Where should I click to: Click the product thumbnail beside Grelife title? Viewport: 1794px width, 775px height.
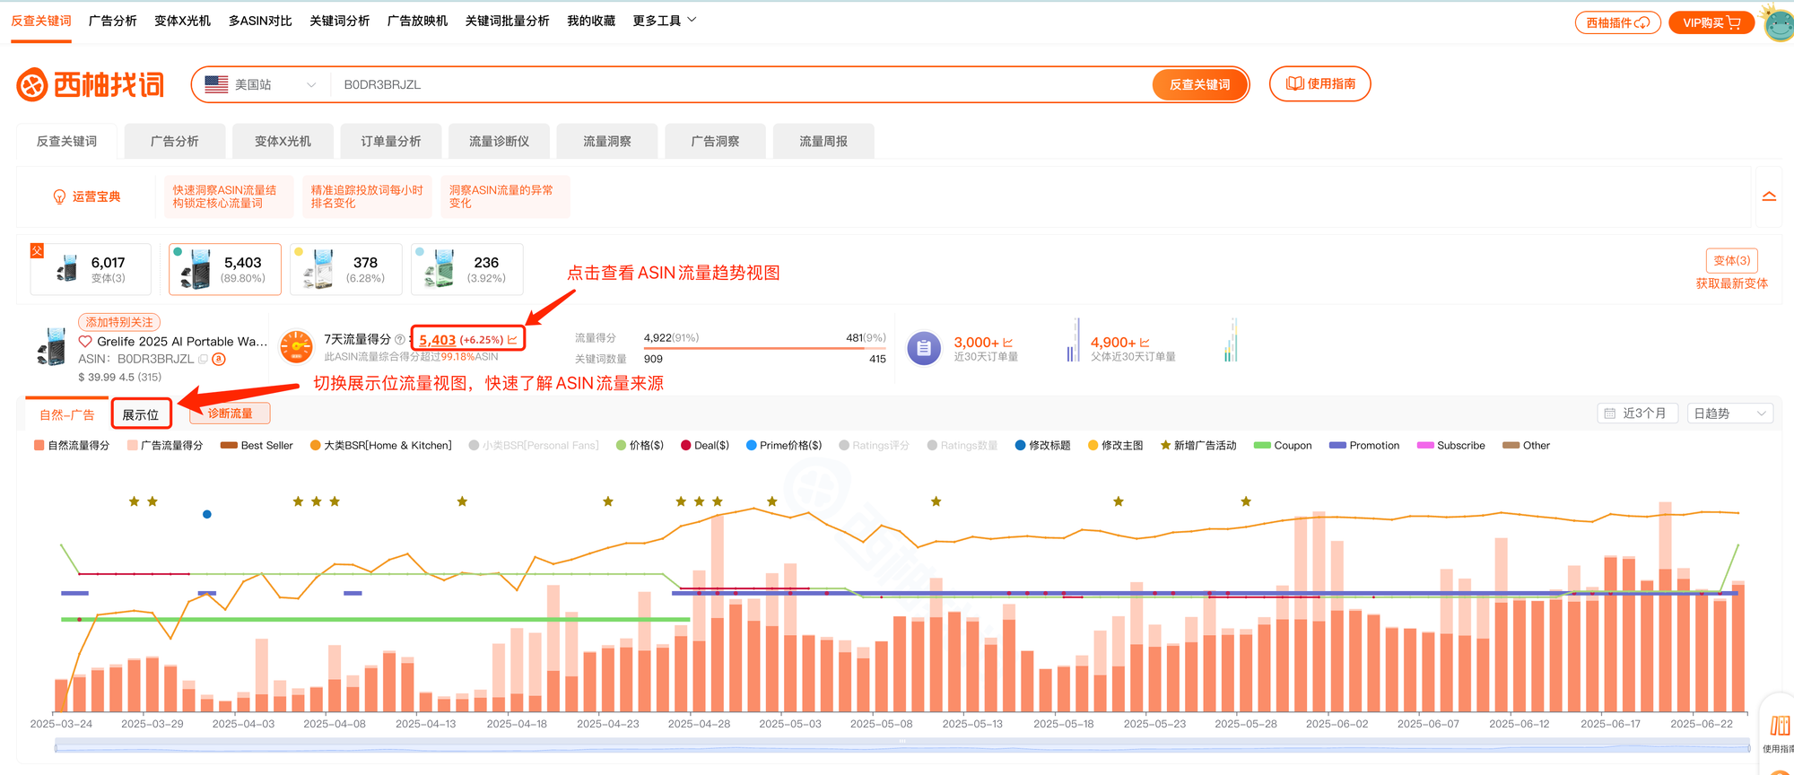tap(52, 346)
